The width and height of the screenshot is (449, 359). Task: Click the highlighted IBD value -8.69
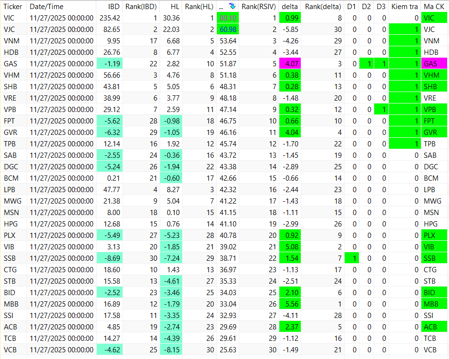[110, 258]
